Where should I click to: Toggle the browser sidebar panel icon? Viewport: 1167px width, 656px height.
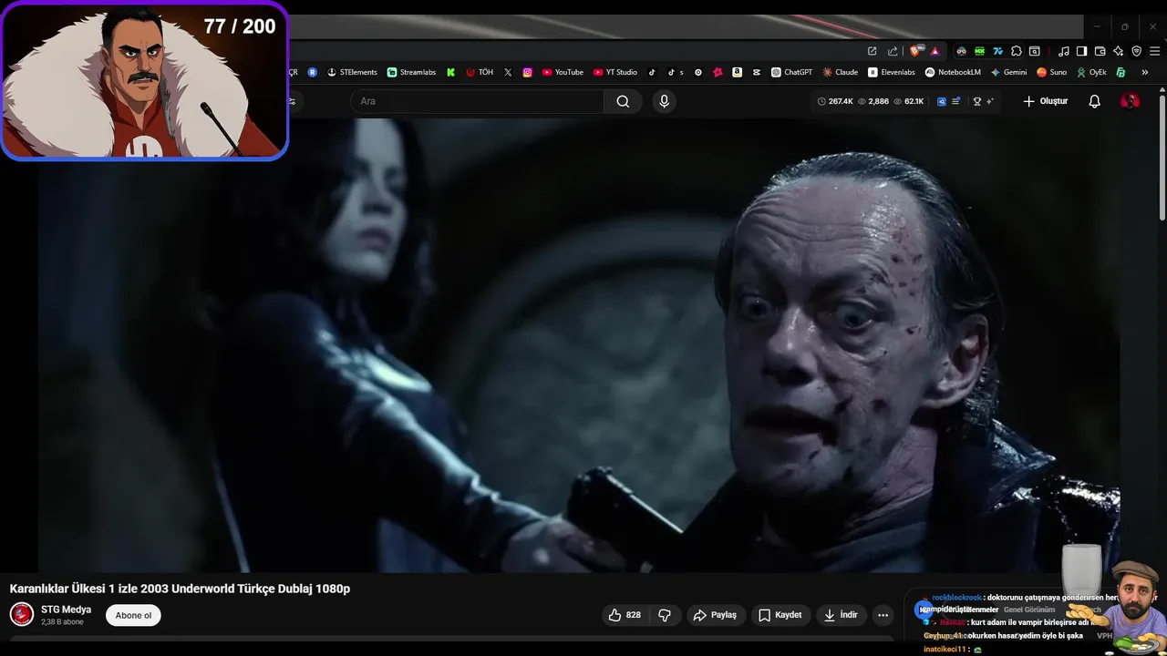1081,51
